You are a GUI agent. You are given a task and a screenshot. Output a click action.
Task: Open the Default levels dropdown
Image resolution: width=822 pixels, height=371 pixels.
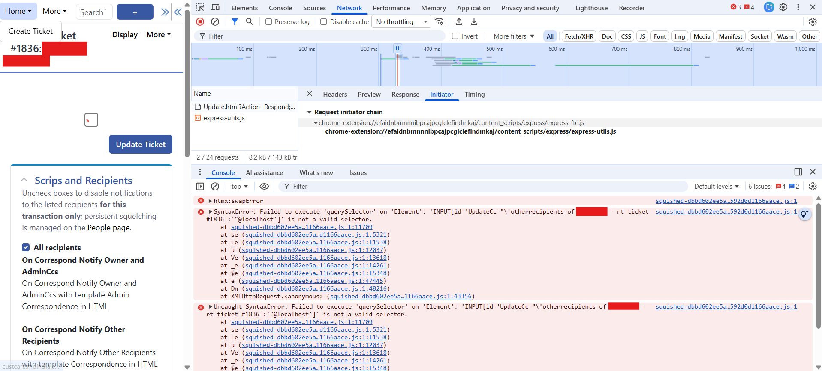pyautogui.click(x=716, y=186)
